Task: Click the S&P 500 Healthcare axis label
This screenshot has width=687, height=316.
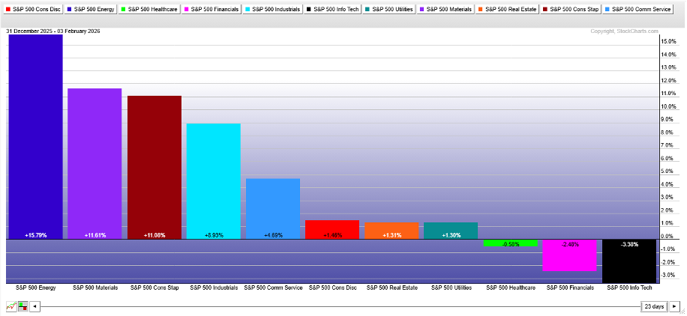Action: coord(511,288)
